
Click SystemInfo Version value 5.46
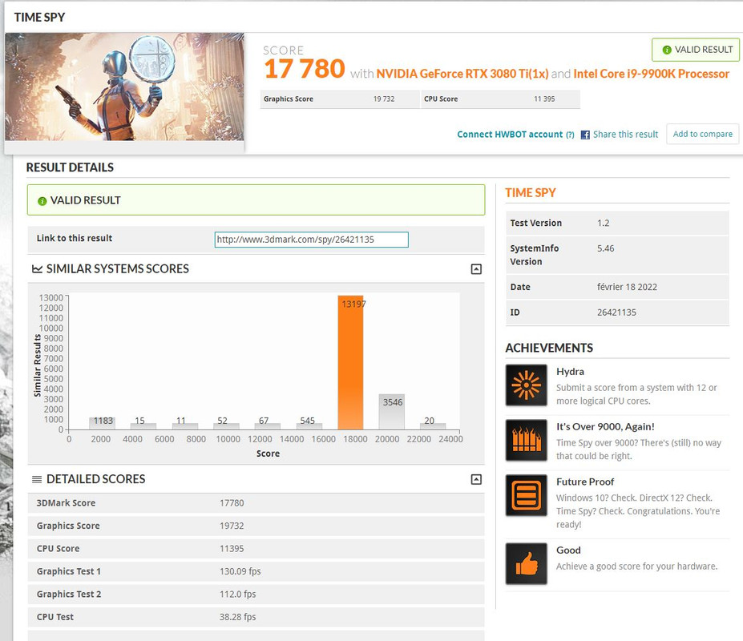pyautogui.click(x=606, y=248)
